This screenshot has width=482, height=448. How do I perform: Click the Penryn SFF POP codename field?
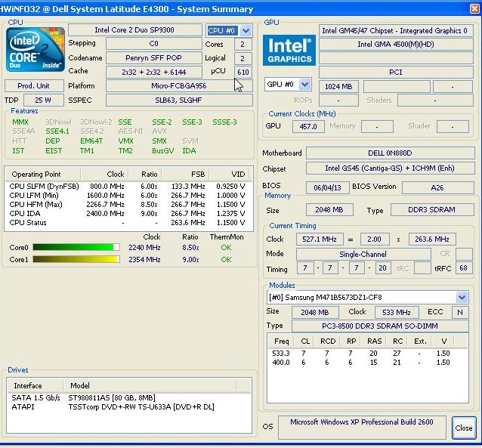pyautogui.click(x=153, y=58)
